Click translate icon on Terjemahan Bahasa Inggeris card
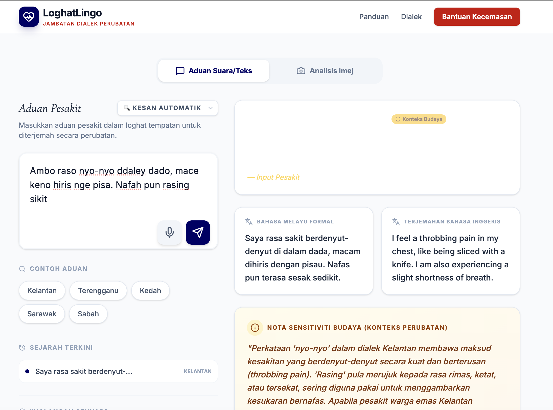This screenshot has width=553, height=410. (x=396, y=222)
